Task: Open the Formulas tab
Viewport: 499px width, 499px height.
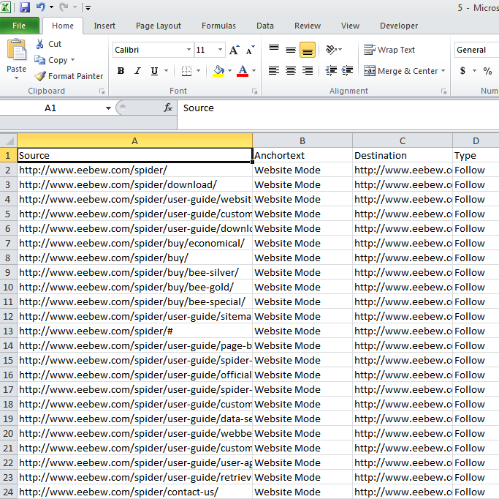Action: pyautogui.click(x=218, y=26)
